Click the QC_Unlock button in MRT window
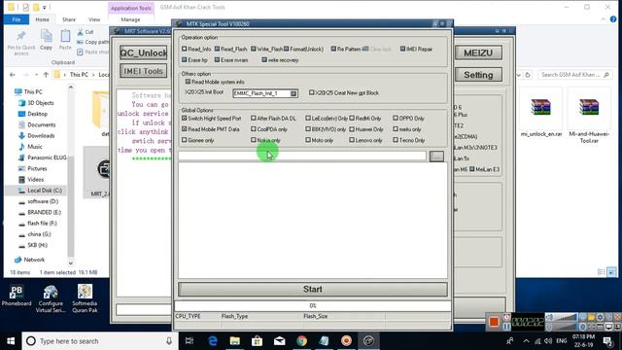This screenshot has width=622, height=350. [x=144, y=52]
